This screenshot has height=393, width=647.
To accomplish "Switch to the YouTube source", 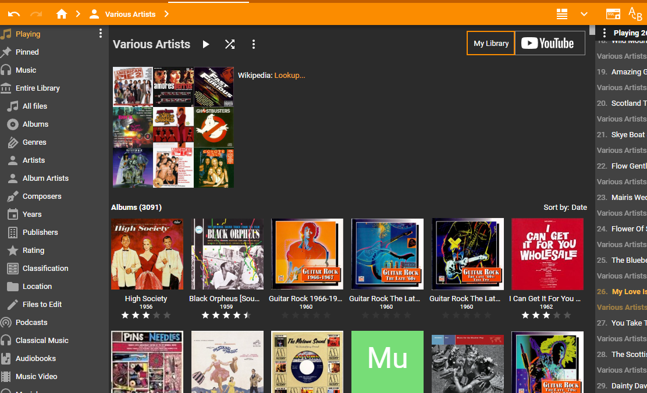I will 550,43.
